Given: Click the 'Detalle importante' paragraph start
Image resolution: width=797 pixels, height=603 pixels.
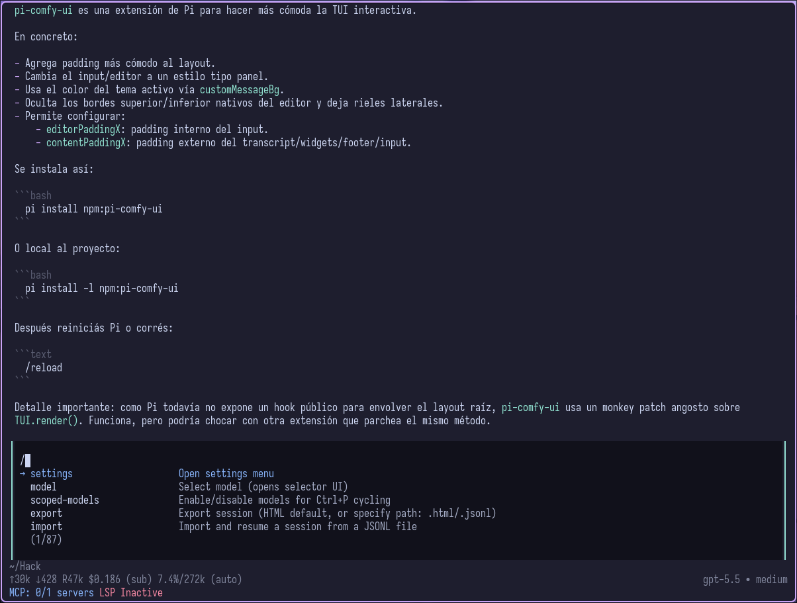Looking at the screenshot, I should click(x=62, y=408).
